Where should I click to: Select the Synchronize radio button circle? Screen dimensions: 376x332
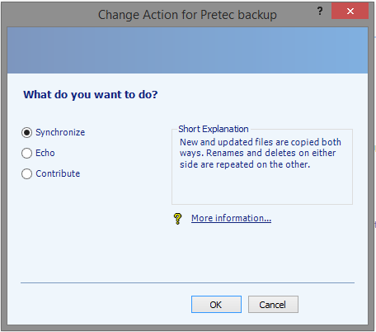coord(26,132)
